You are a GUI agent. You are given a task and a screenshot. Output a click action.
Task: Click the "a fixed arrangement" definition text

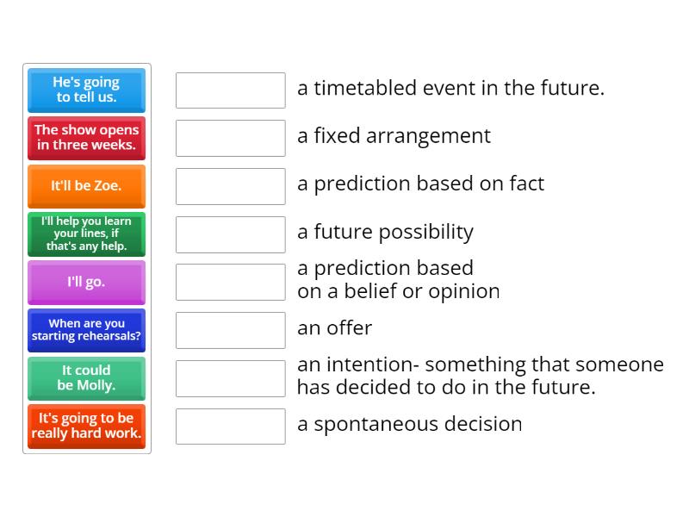[x=394, y=136]
